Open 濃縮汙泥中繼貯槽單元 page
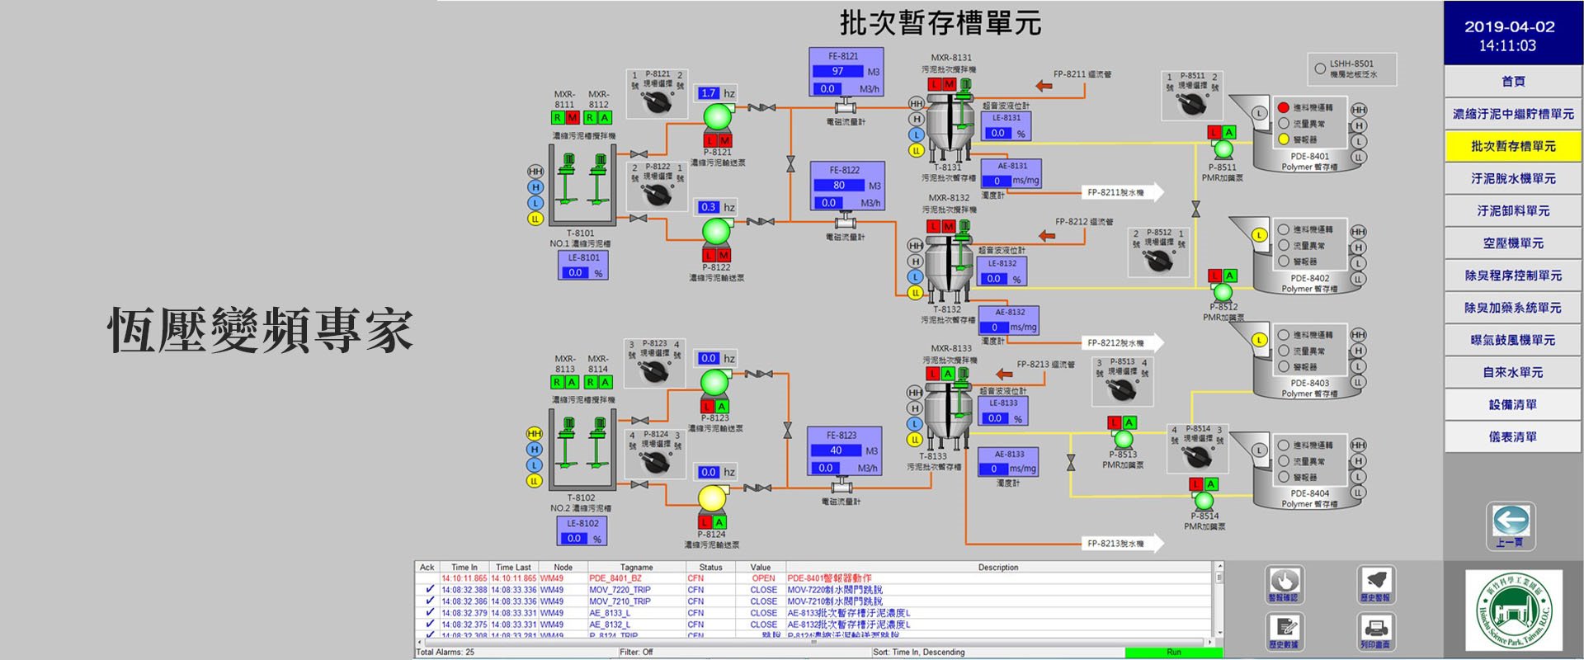This screenshot has height=660, width=1584. [x=1513, y=114]
